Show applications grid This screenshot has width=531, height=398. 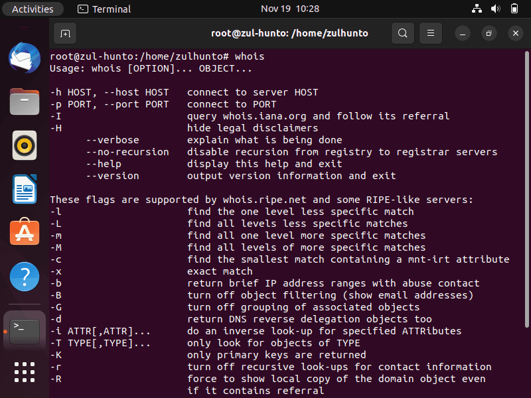pyautogui.click(x=25, y=372)
